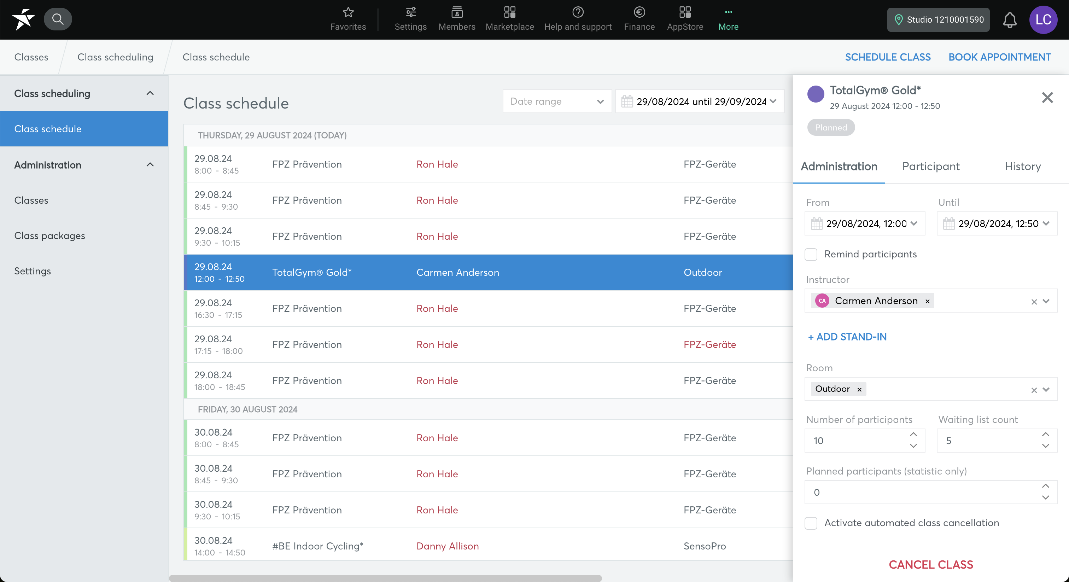Increase Number of participants with up arrow
The image size is (1069, 582).
[x=913, y=434]
